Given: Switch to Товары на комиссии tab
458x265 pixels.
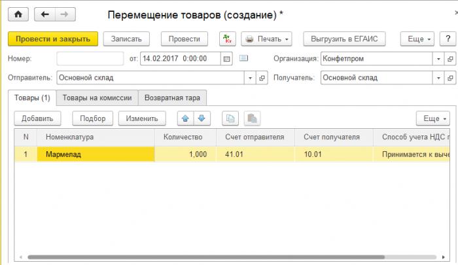Looking at the screenshot, I should click(x=97, y=97).
